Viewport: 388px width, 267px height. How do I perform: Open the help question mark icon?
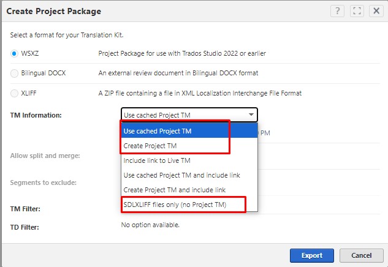pyautogui.click(x=338, y=11)
